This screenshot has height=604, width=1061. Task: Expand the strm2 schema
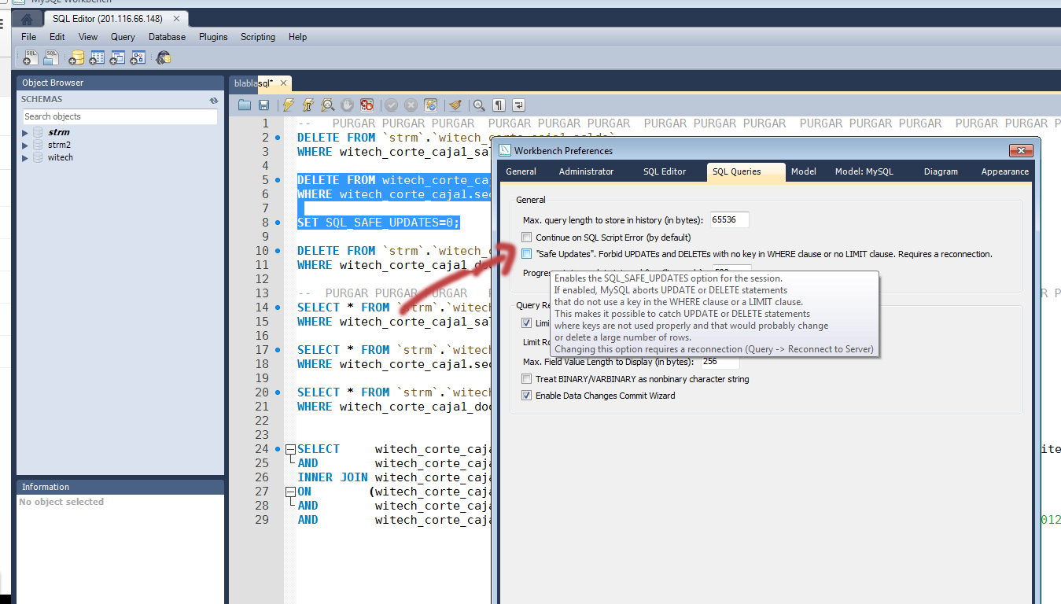click(25, 145)
